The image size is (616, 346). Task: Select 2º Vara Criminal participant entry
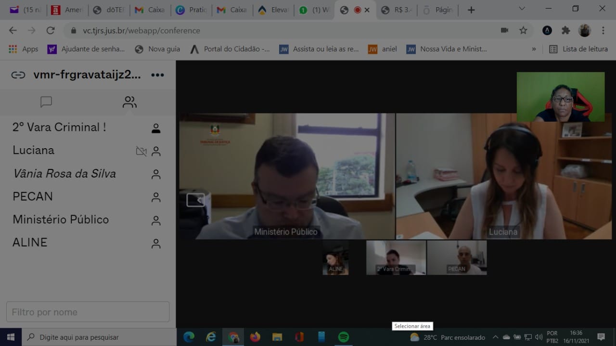(88, 127)
